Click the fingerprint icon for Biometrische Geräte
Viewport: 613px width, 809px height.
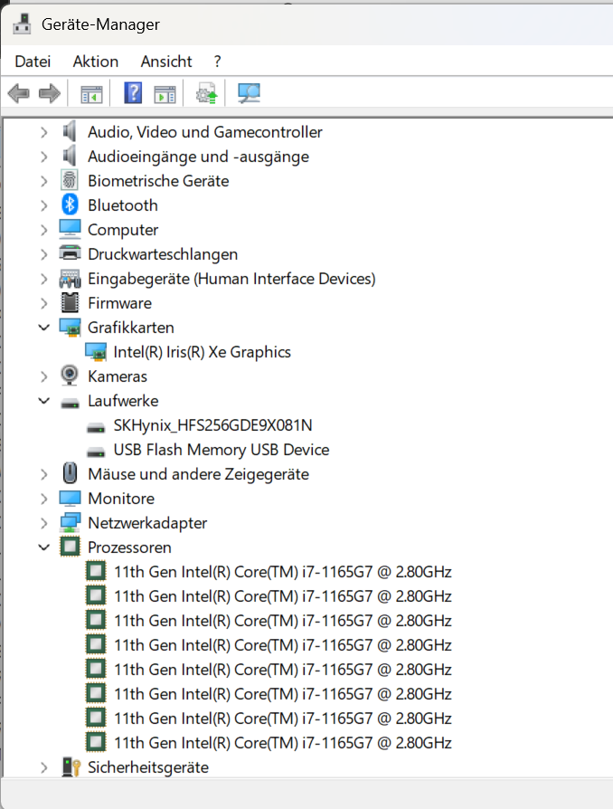(70, 181)
